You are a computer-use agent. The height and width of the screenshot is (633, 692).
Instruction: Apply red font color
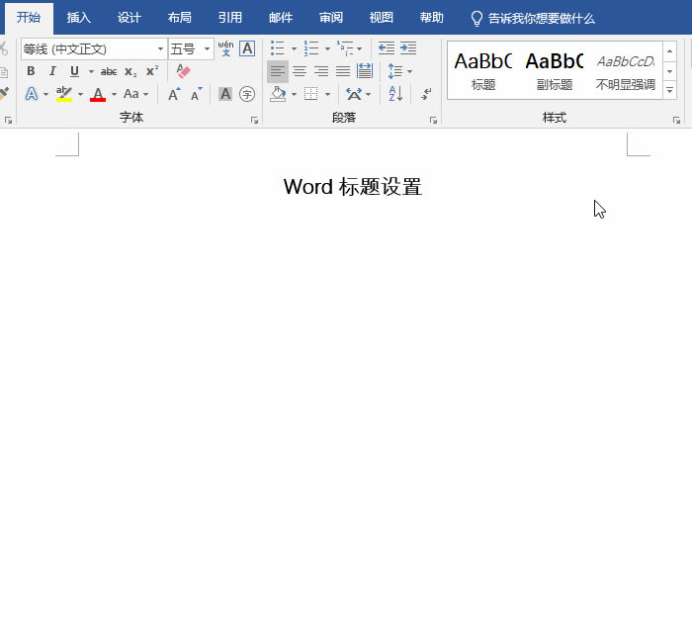(x=98, y=94)
